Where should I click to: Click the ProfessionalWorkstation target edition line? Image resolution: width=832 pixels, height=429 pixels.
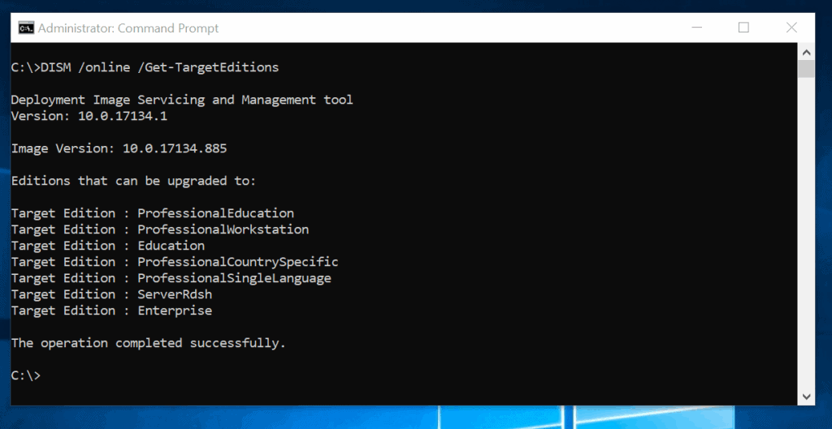(160, 230)
